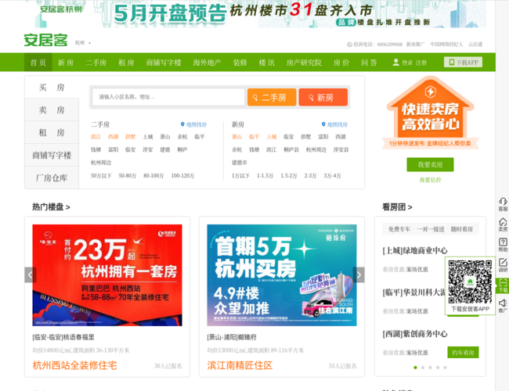The image size is (509, 391).
Task: Click the green 我要卖房 button
Action: 430,165
